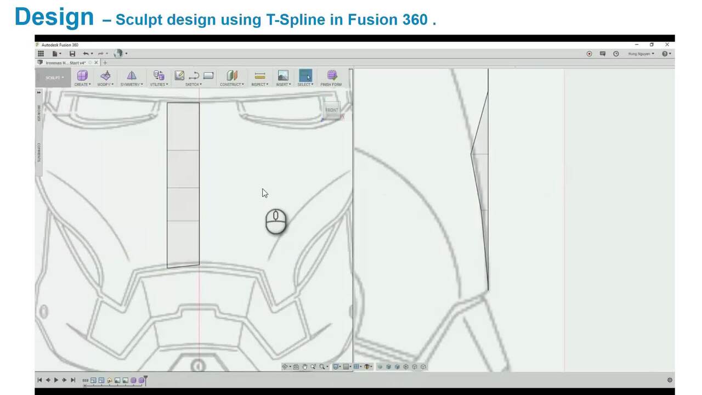The height and width of the screenshot is (395, 702).
Task: Play the design timeline
Action: pyautogui.click(x=56, y=380)
